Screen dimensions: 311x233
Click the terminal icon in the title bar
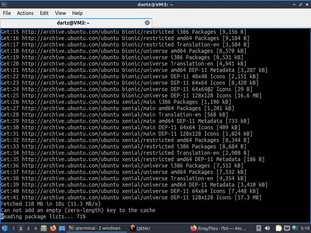click(4, 4)
